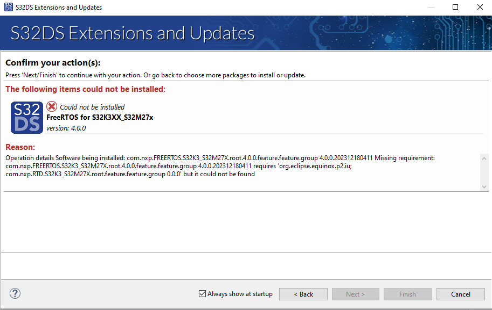Viewport: 492px width, 310px height.
Task: Click the disabled 'Next >' button
Action: [355, 294]
